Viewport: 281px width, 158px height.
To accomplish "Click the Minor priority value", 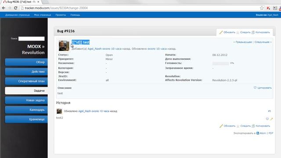I will [109, 59].
